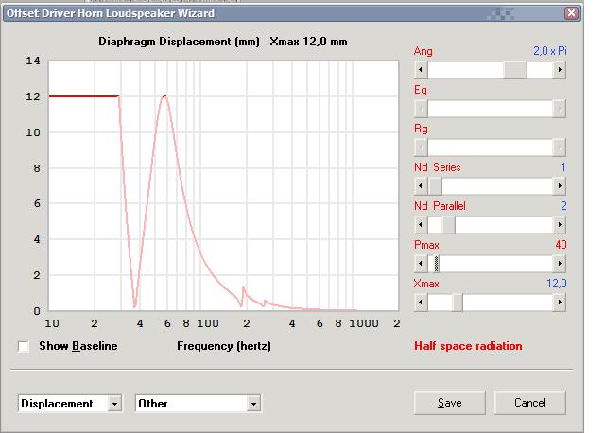Click the Nd Parallel slider thumb

(x=448, y=225)
